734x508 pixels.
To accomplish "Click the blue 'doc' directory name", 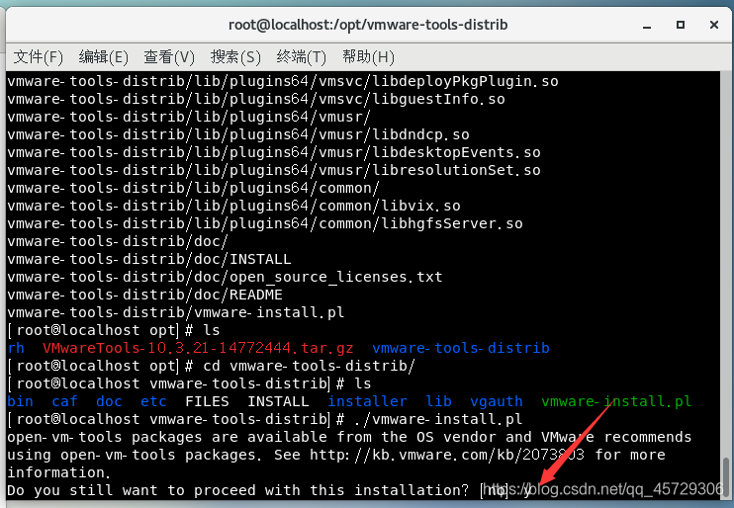I will 109,401.
